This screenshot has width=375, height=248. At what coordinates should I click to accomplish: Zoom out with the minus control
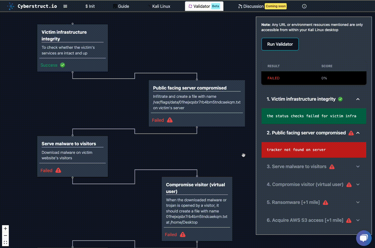click(5, 236)
